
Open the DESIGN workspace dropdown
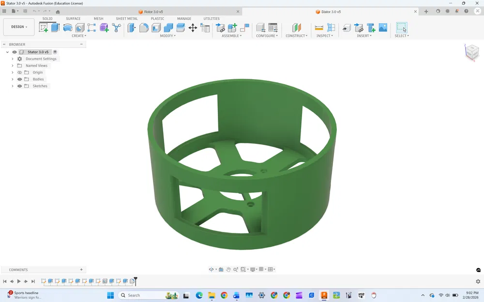coord(19,27)
